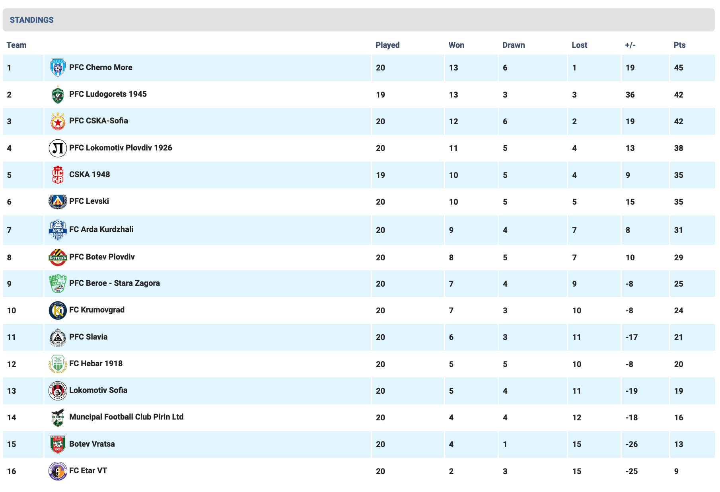Click the Played column header
720x492 pixels.
point(387,45)
